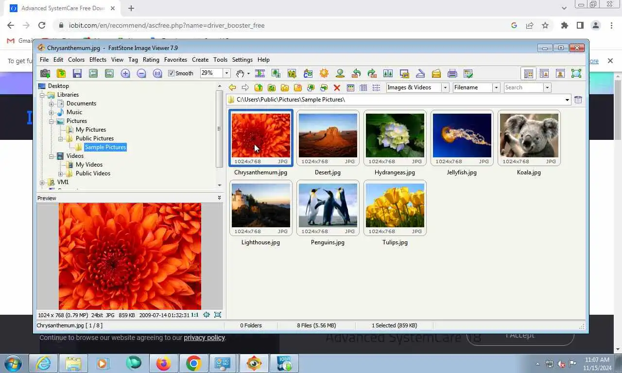This screenshot has width=622, height=373.
Task: Open the Tools menu
Action: 220,60
